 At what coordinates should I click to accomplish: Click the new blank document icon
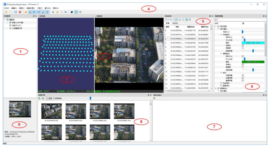[10, 12]
